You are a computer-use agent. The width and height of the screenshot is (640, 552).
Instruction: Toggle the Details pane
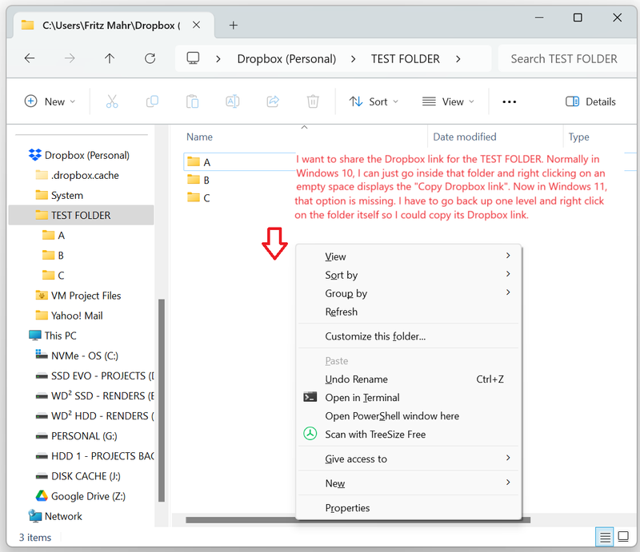[x=591, y=101]
